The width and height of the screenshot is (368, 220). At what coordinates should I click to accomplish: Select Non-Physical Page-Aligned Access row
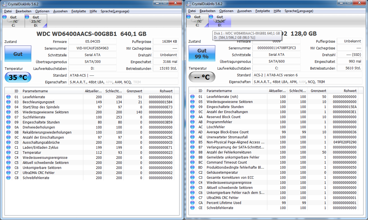click(x=274, y=142)
